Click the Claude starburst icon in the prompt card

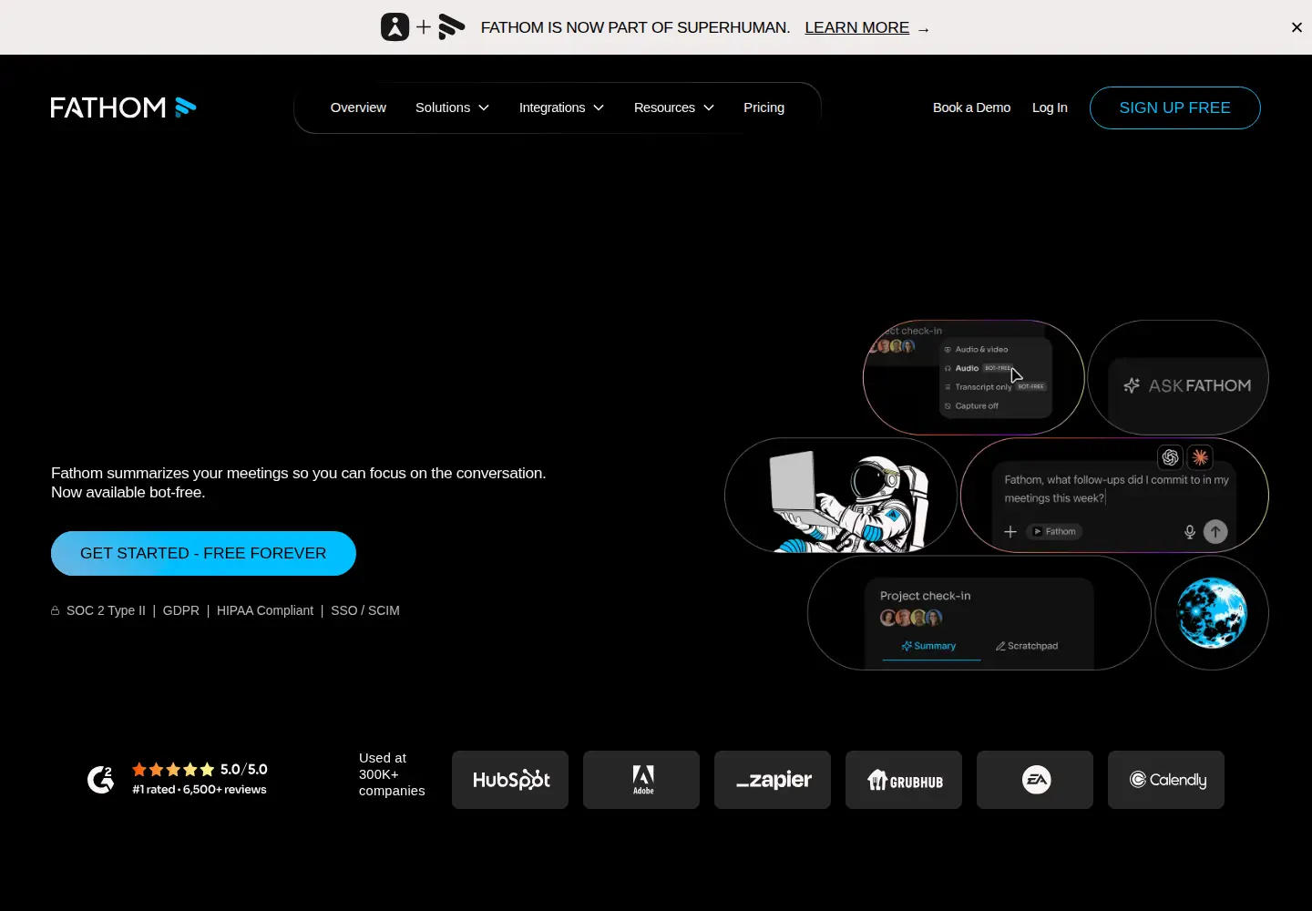click(x=1200, y=457)
